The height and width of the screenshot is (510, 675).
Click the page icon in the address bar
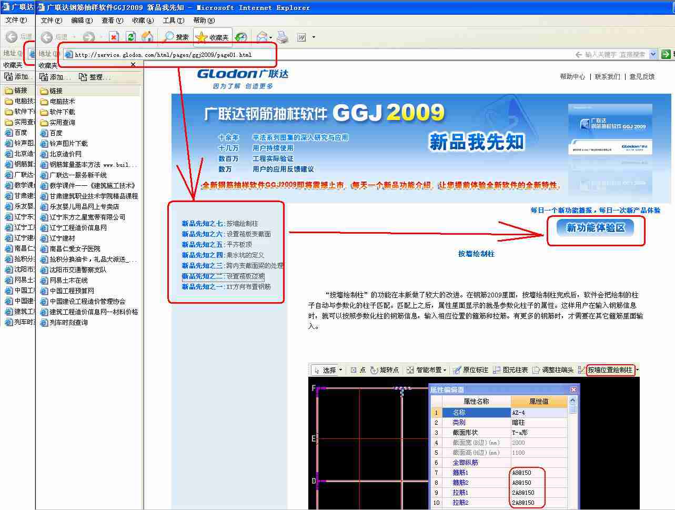68,54
